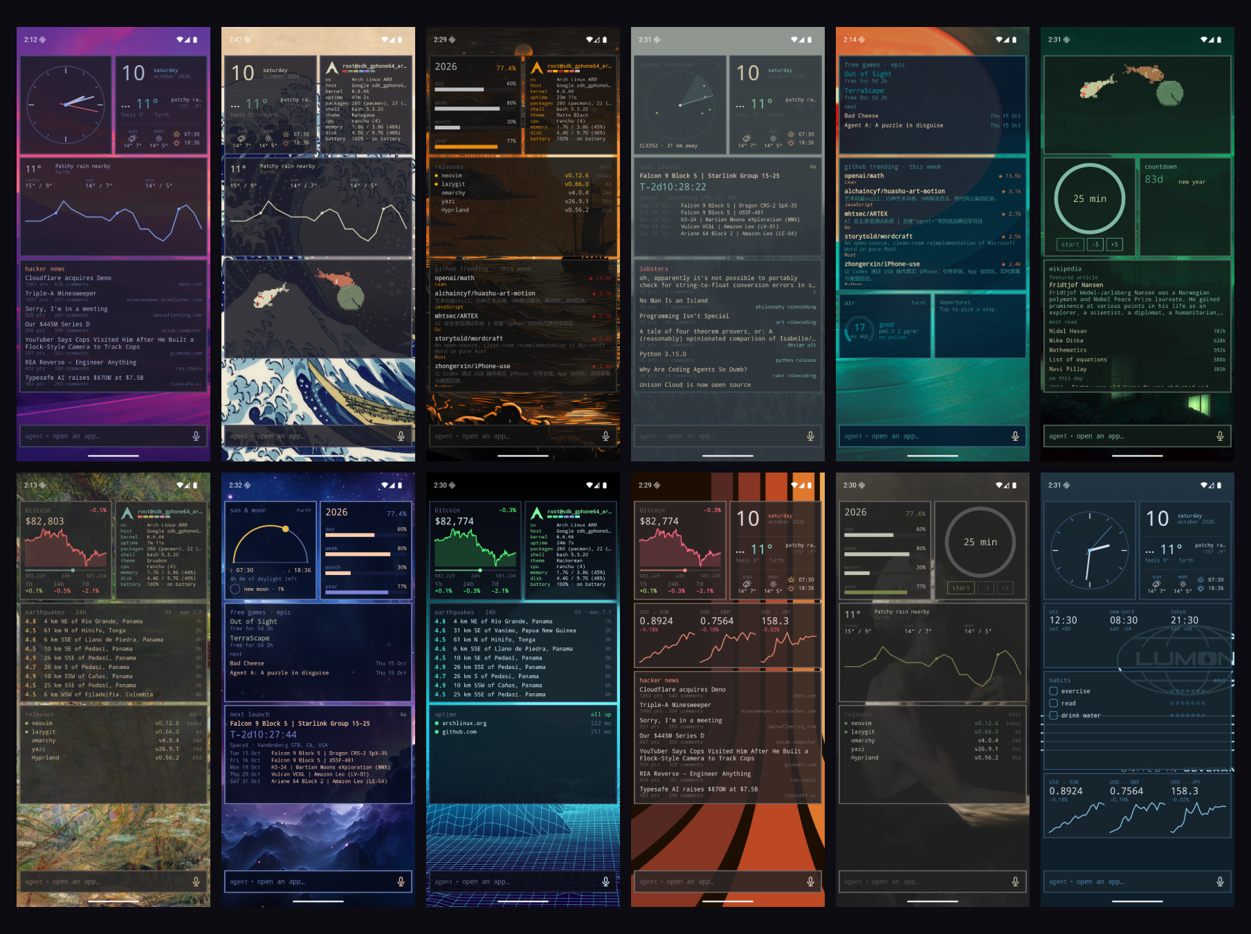The image size is (1251, 934).
Task: Tap the microphone on the teal 2:14 phone
Action: tap(1015, 436)
